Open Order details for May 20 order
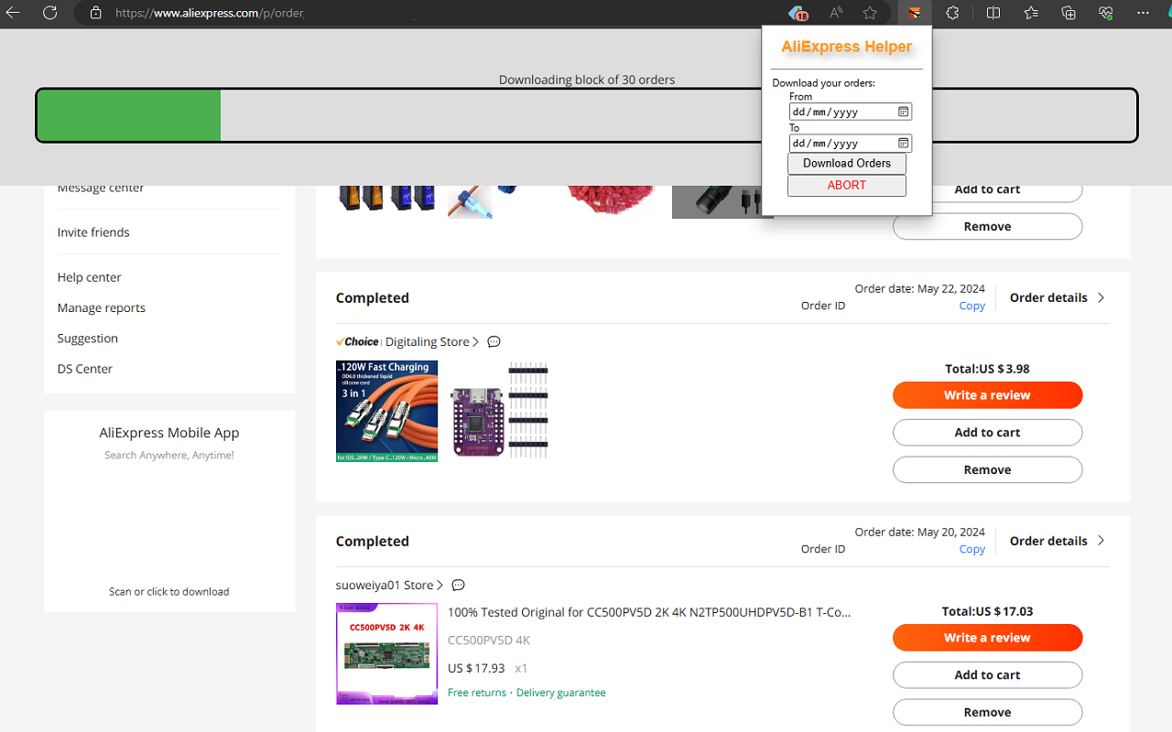The image size is (1172, 732). [1058, 541]
